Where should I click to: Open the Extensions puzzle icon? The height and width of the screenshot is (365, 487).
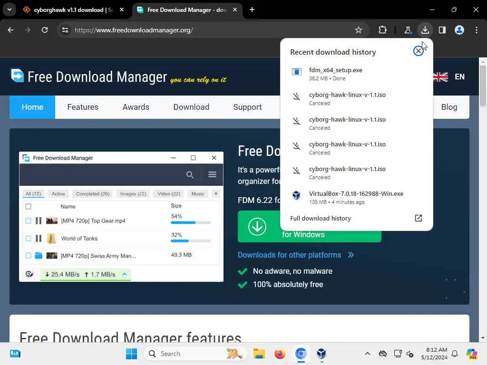click(x=383, y=30)
